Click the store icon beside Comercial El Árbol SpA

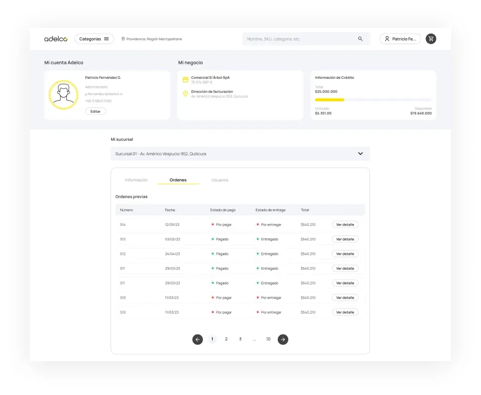pyautogui.click(x=185, y=80)
